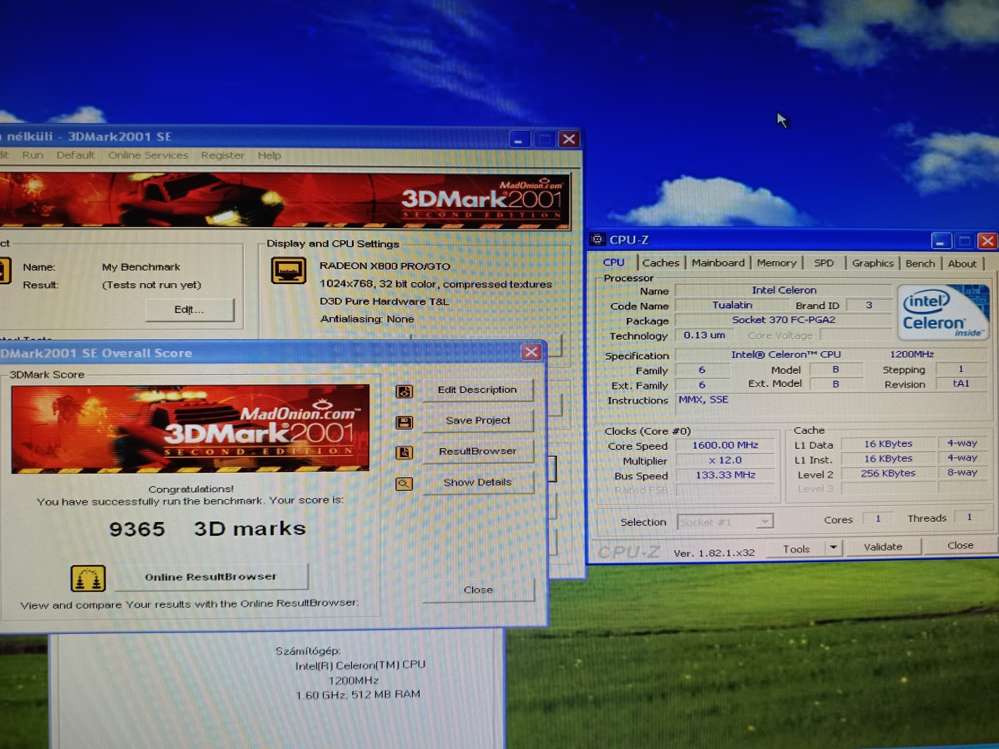The width and height of the screenshot is (999, 749).
Task: Click the Show Details magnifier icon
Action: (404, 483)
